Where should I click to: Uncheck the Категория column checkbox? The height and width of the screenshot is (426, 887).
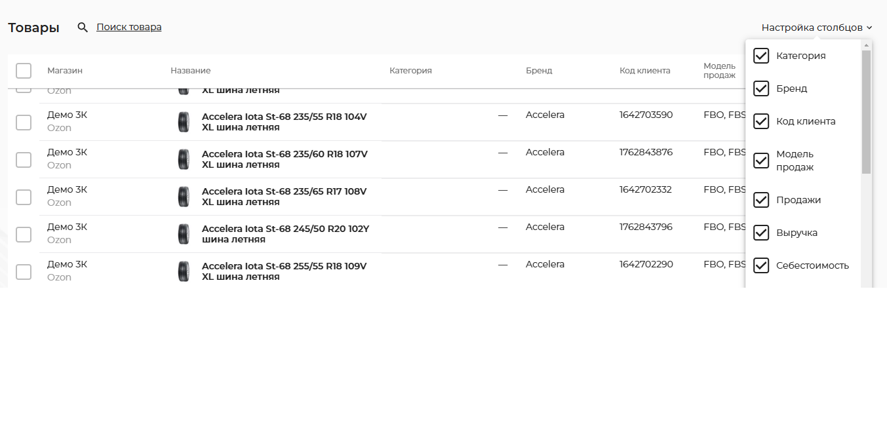pyautogui.click(x=761, y=56)
